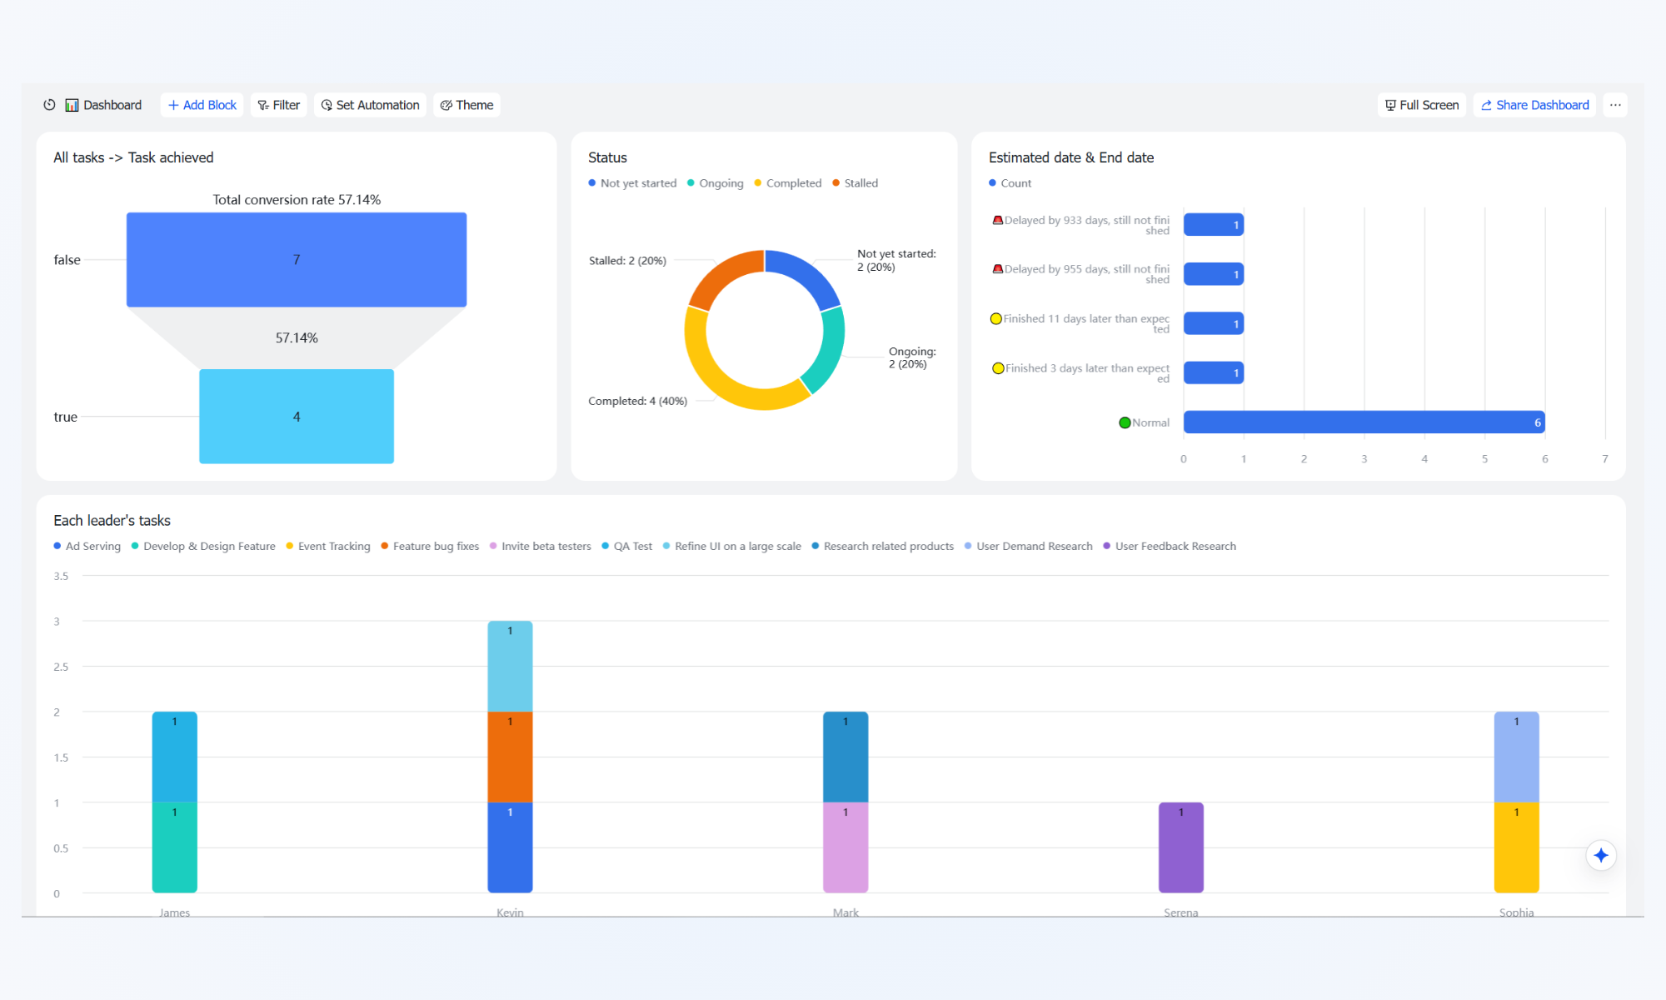Toggle the Stalled legend entry

click(x=855, y=183)
